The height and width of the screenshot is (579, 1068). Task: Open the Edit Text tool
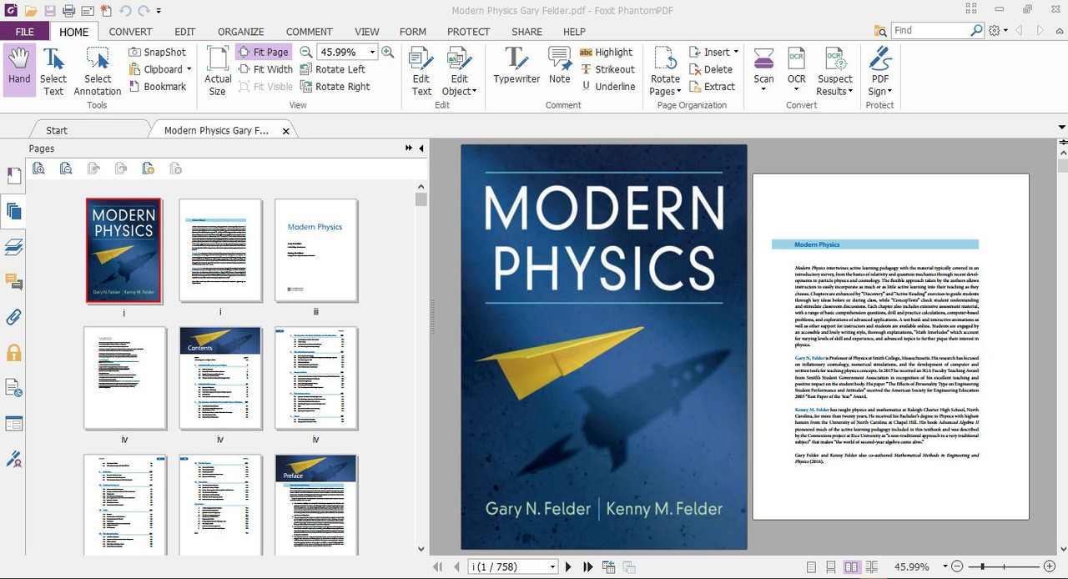click(x=421, y=70)
